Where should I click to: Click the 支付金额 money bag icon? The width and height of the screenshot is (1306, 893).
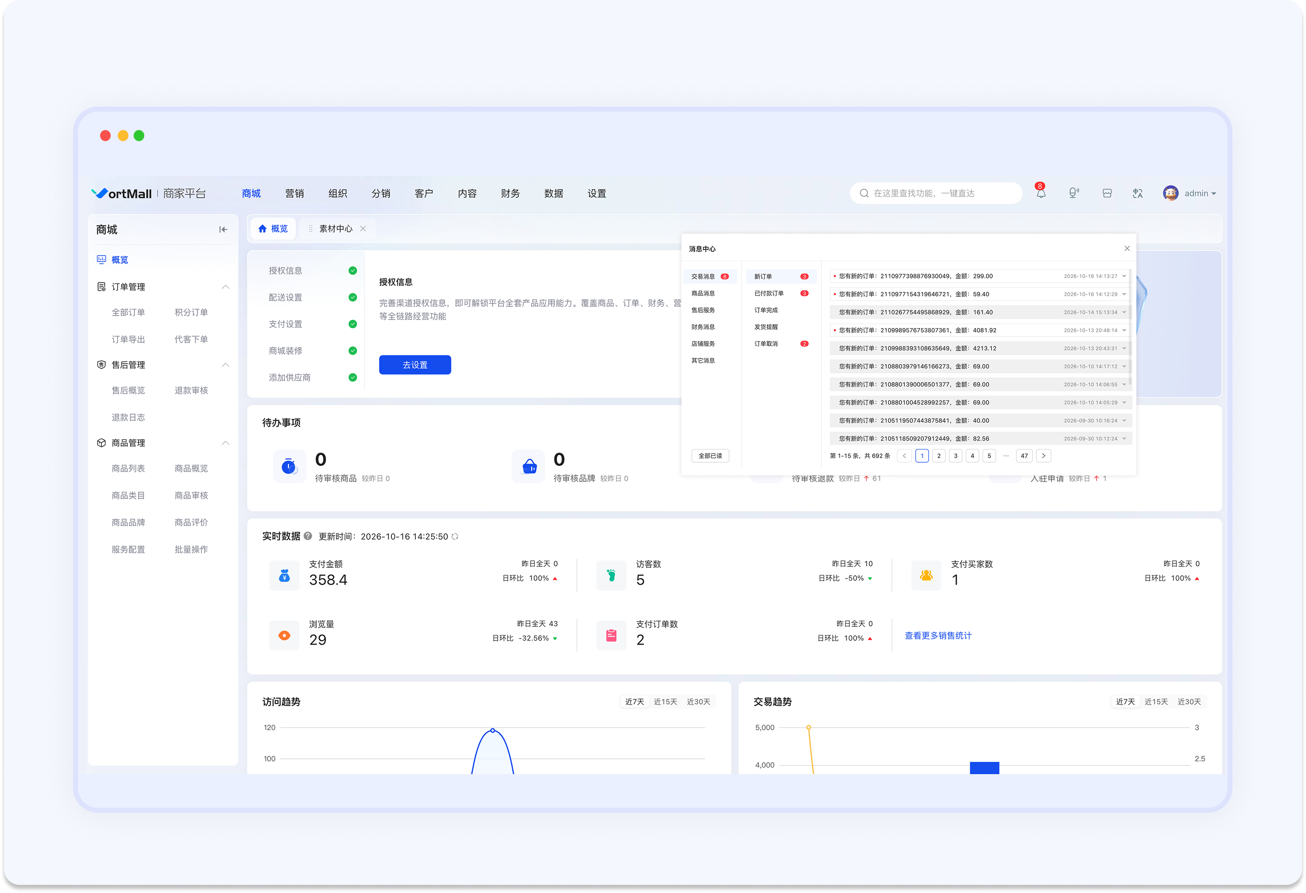(284, 576)
